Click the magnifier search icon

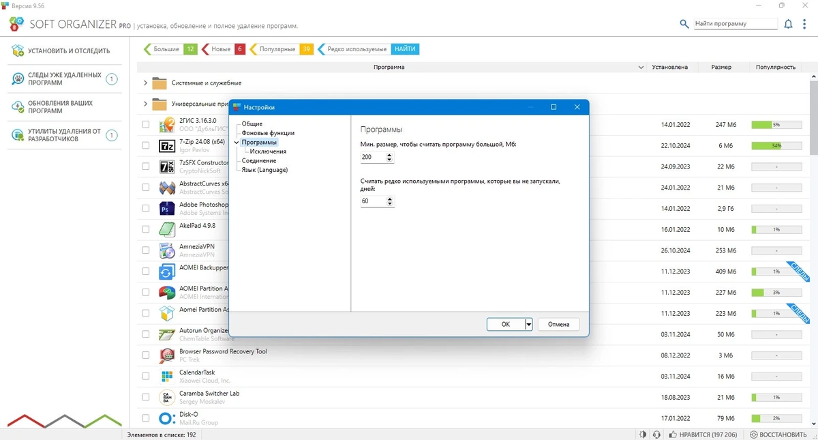coord(684,24)
